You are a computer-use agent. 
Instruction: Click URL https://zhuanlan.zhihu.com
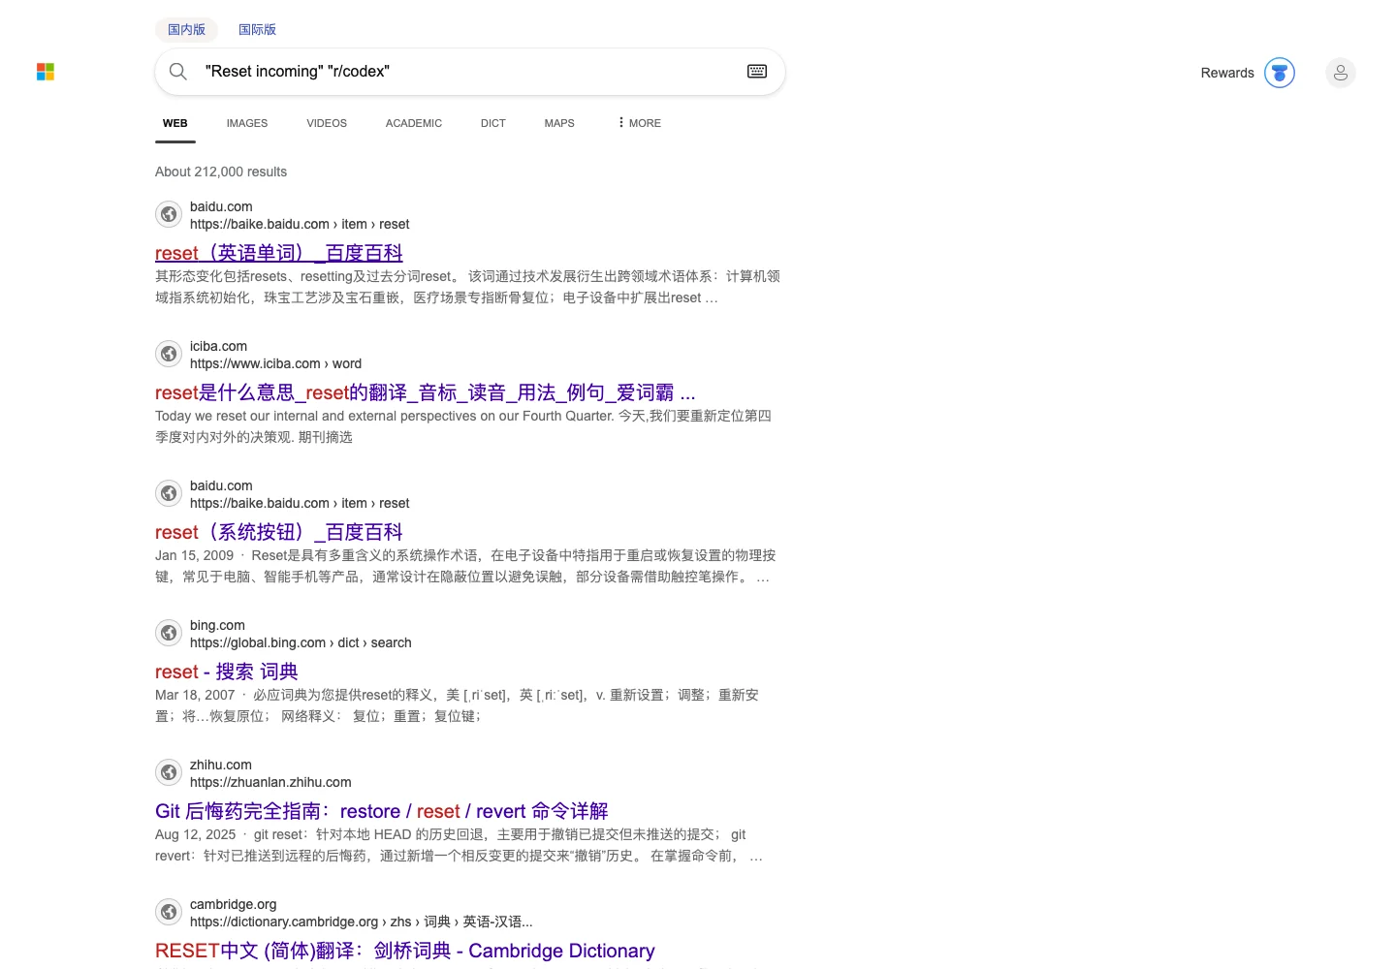coord(270,782)
